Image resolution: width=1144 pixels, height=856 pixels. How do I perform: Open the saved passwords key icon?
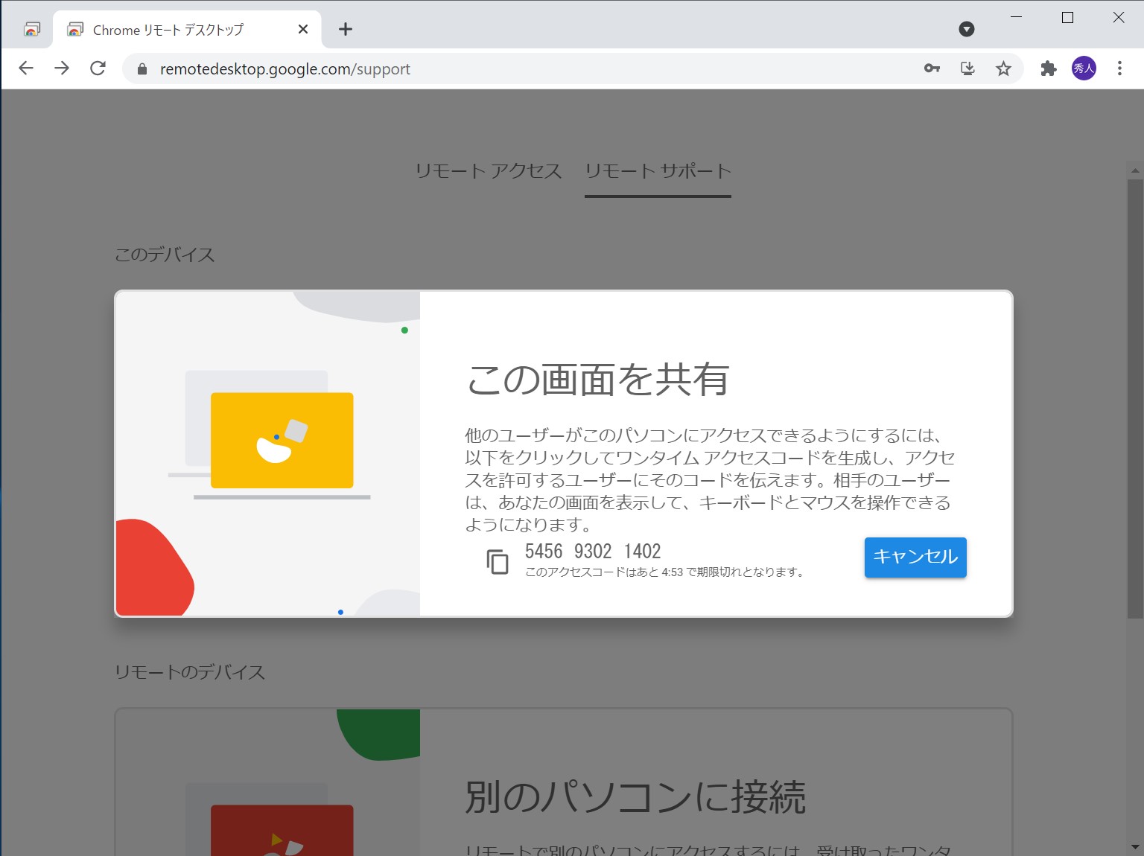[x=930, y=68]
